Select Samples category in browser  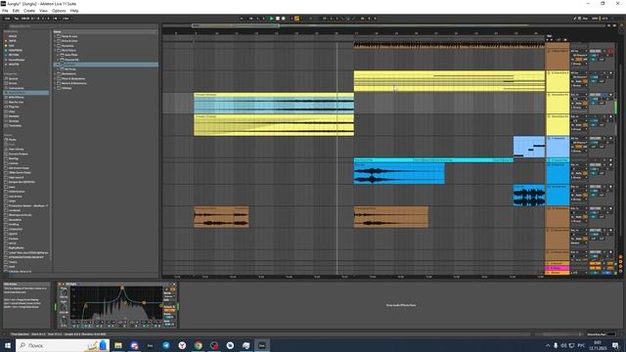[x=14, y=116]
